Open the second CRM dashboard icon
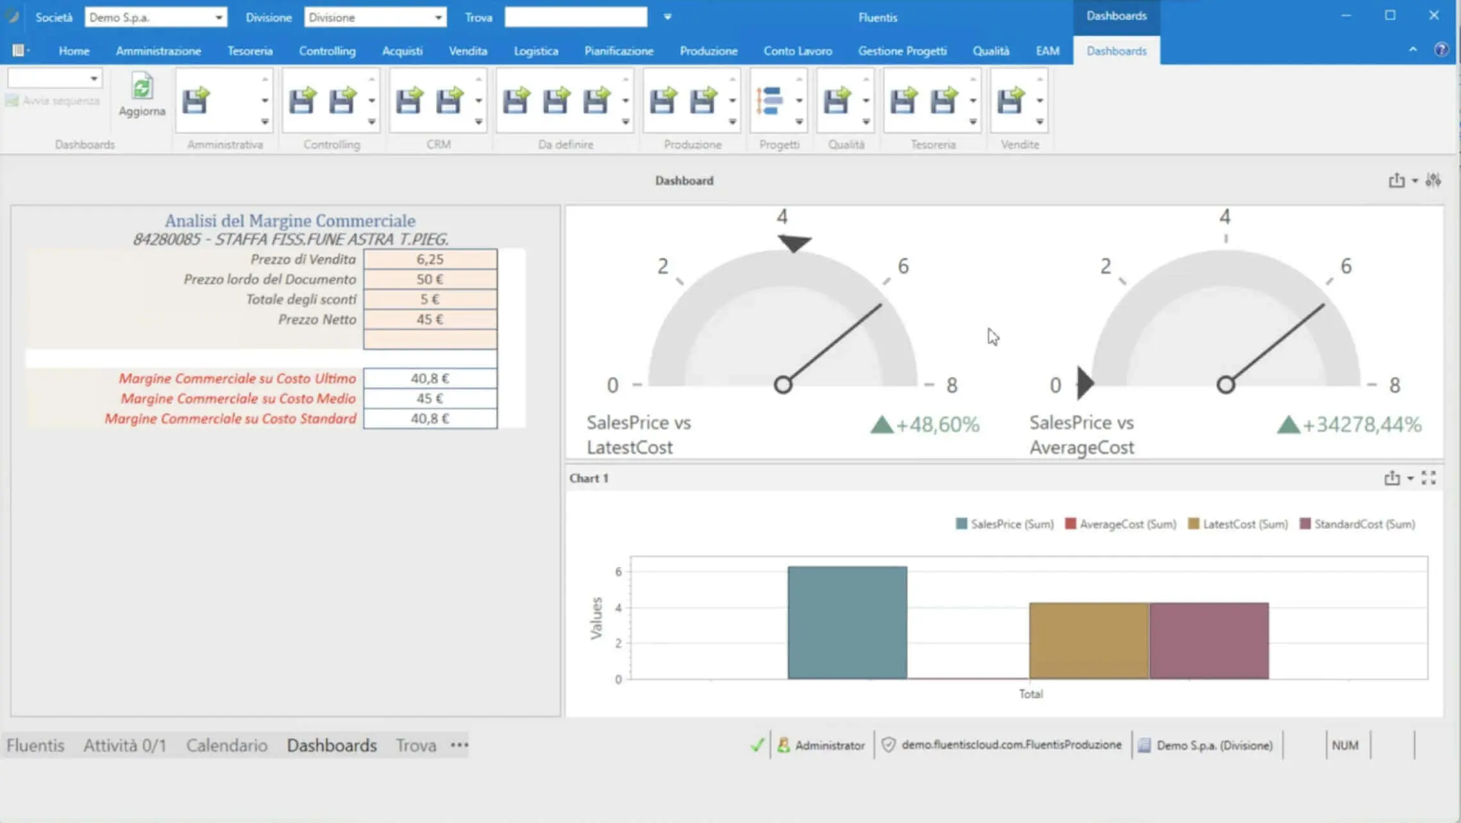The height and width of the screenshot is (823, 1461). point(450,101)
